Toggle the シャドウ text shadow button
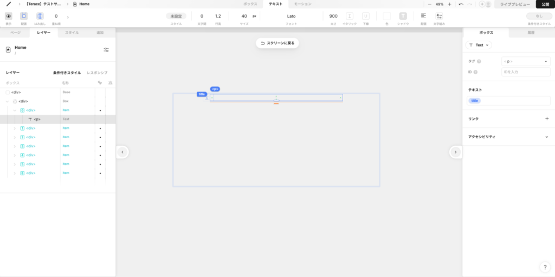 (403, 16)
